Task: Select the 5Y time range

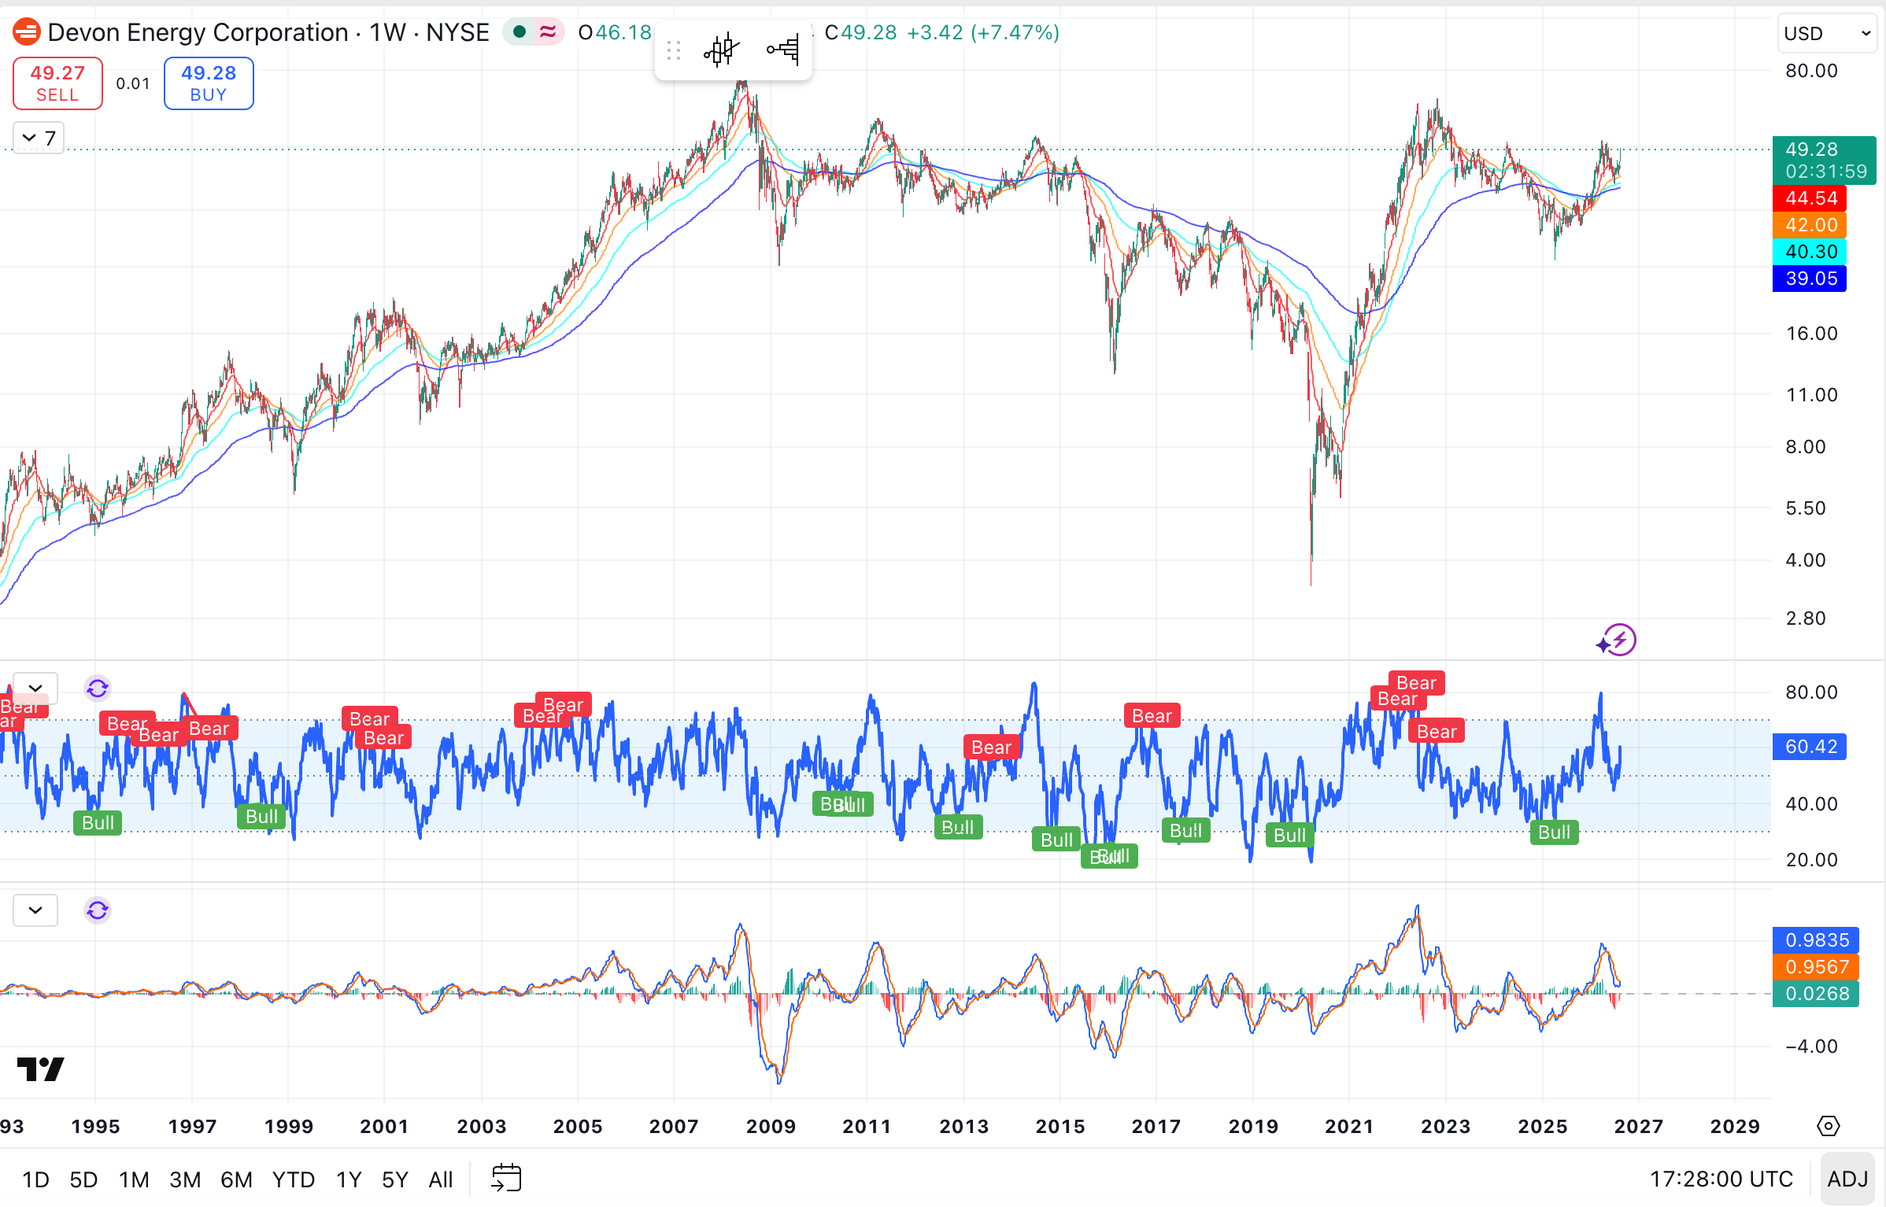Action: tap(395, 1179)
